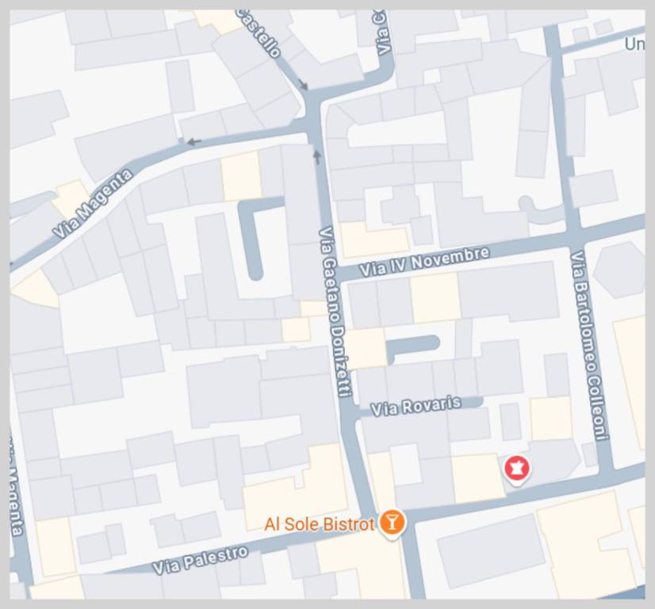This screenshot has width=655, height=609.
Task: Click the one-way arrow below Castello street label
Action: click(x=304, y=85)
